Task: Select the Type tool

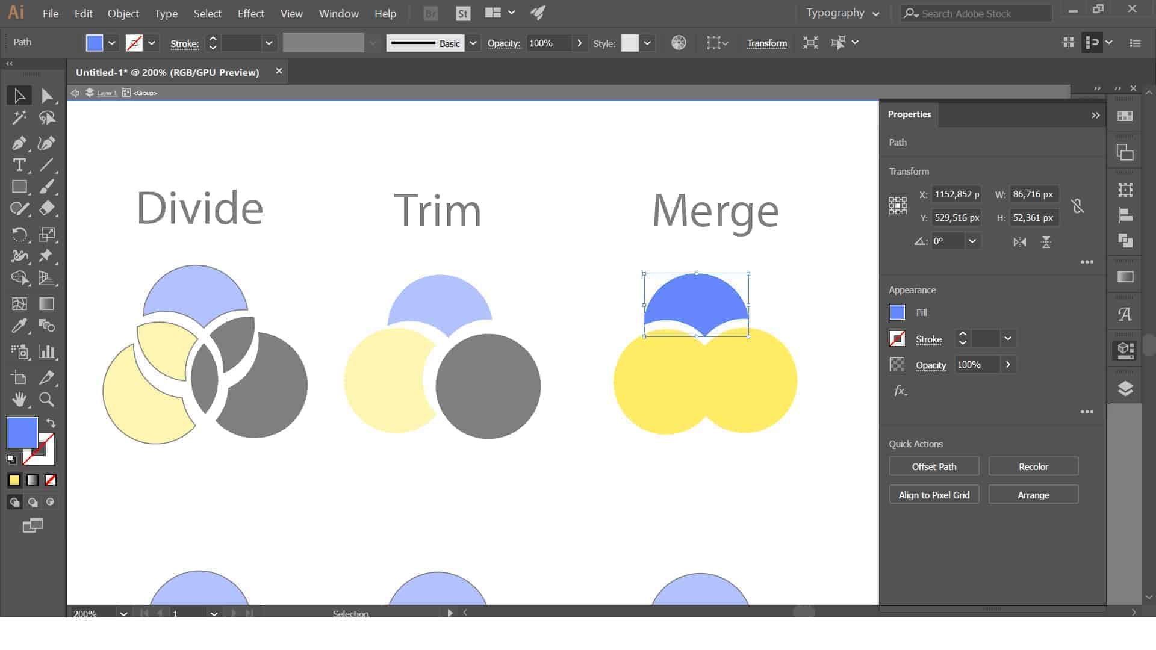Action: click(19, 165)
